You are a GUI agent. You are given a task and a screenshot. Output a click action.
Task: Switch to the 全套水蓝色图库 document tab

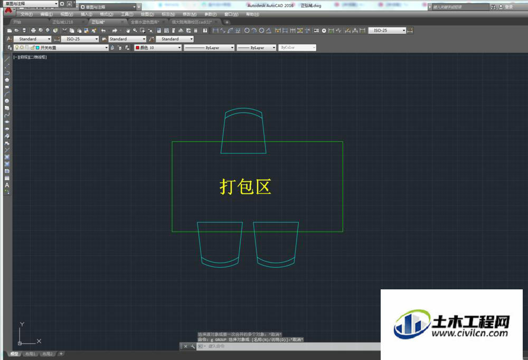[x=146, y=22]
